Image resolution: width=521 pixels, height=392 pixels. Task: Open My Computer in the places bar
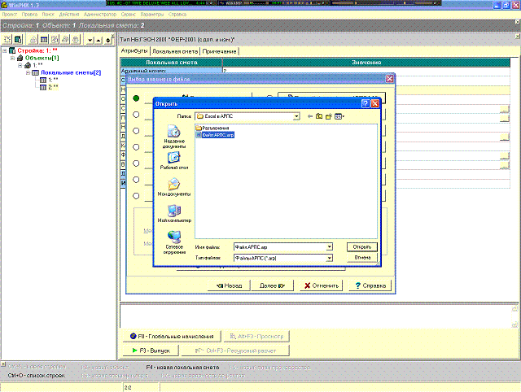tap(175, 214)
